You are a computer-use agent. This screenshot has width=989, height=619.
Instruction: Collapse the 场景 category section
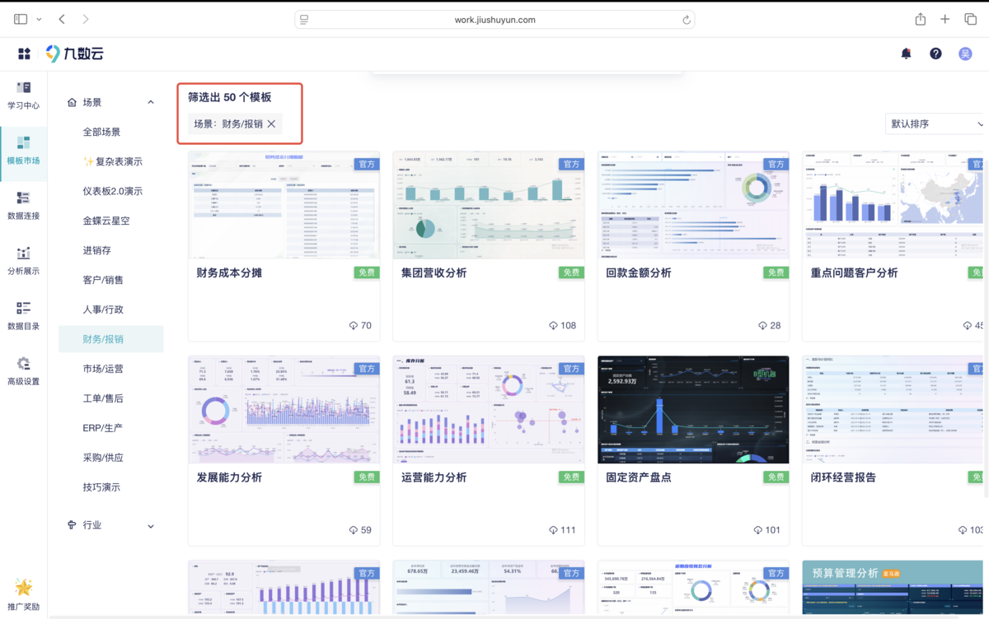[150, 103]
